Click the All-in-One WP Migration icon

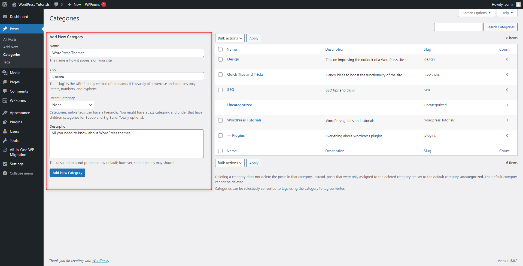(x=5, y=150)
